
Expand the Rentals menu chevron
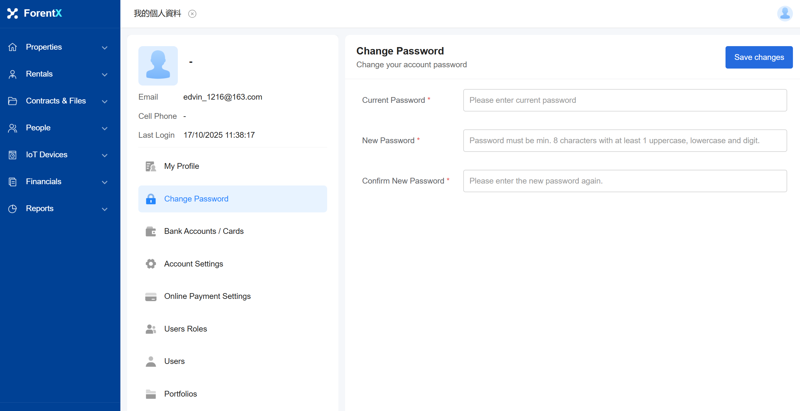pos(105,75)
